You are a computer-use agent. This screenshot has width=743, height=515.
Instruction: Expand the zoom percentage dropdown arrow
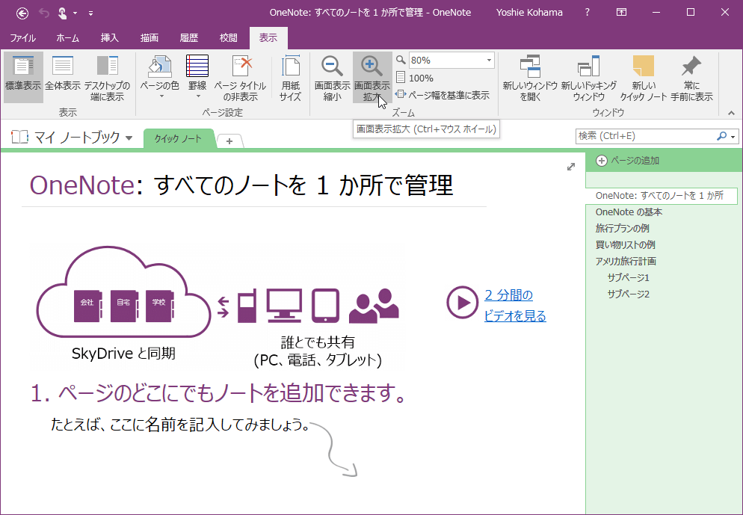coord(489,60)
